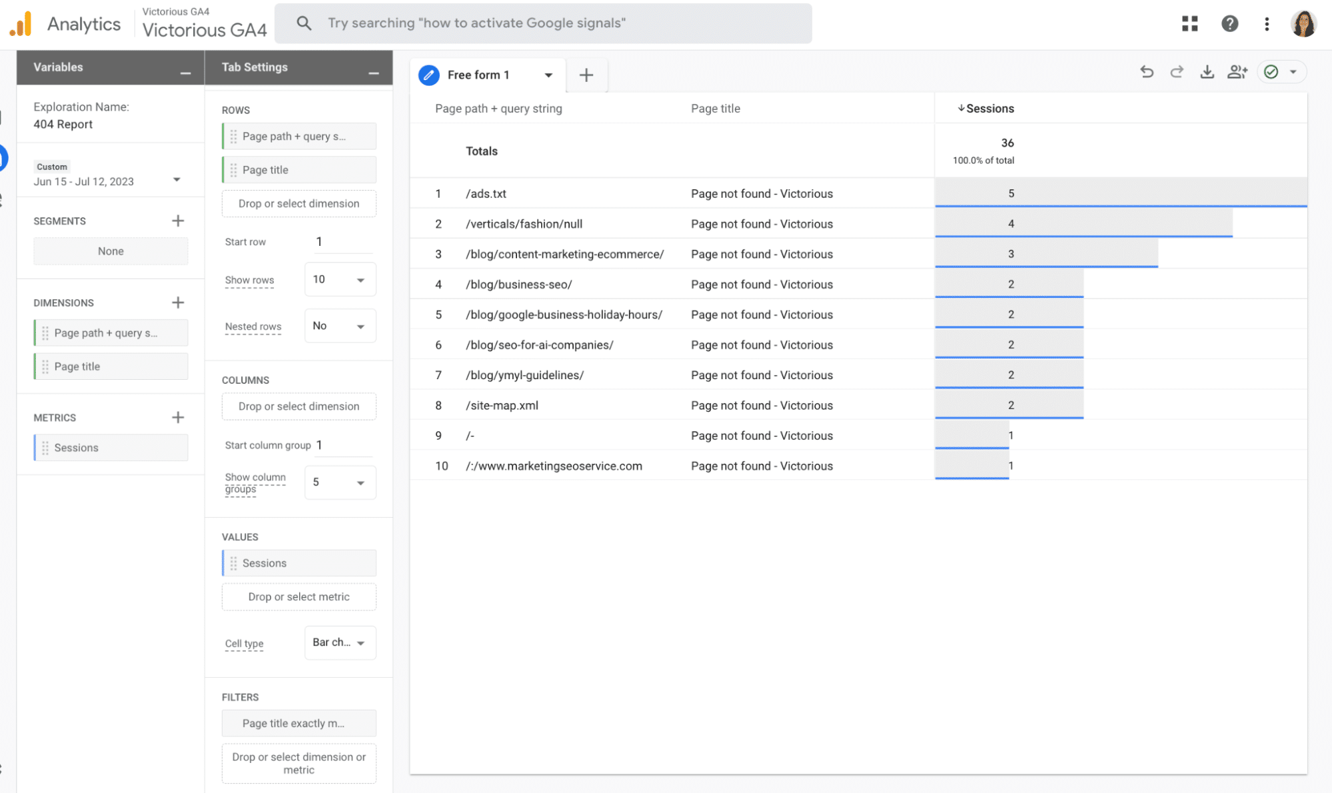
Task: Click the /- page path cell
Action: click(470, 436)
